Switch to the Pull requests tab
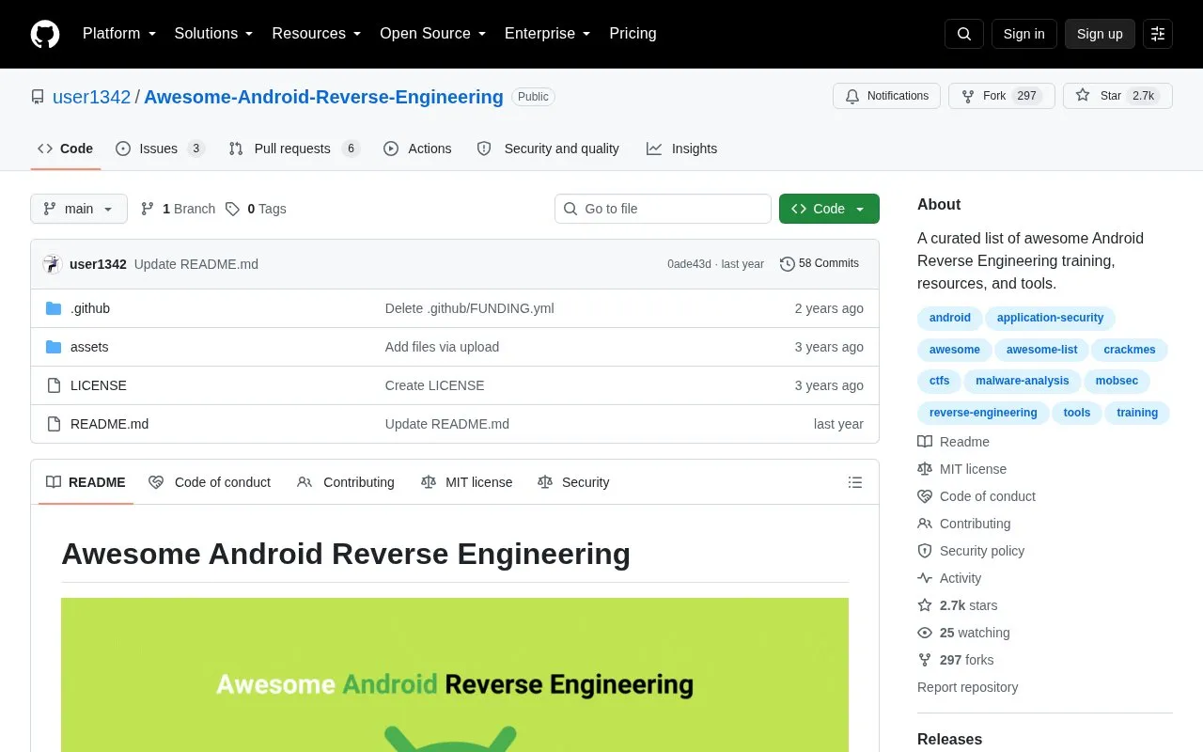Viewport: 1203px width, 752px height. coord(294,149)
